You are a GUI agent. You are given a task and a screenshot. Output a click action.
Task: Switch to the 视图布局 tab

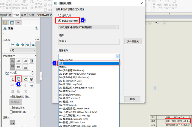(6, 15)
